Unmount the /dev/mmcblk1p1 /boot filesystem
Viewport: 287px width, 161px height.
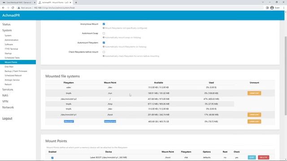[x=254, y=114]
